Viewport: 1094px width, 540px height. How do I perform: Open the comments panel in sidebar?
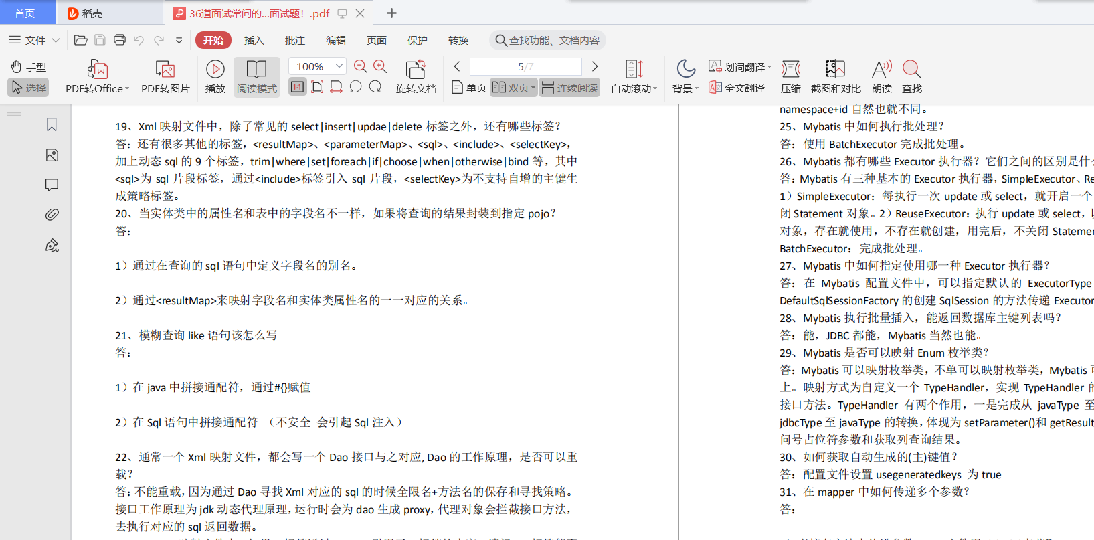[x=52, y=185]
